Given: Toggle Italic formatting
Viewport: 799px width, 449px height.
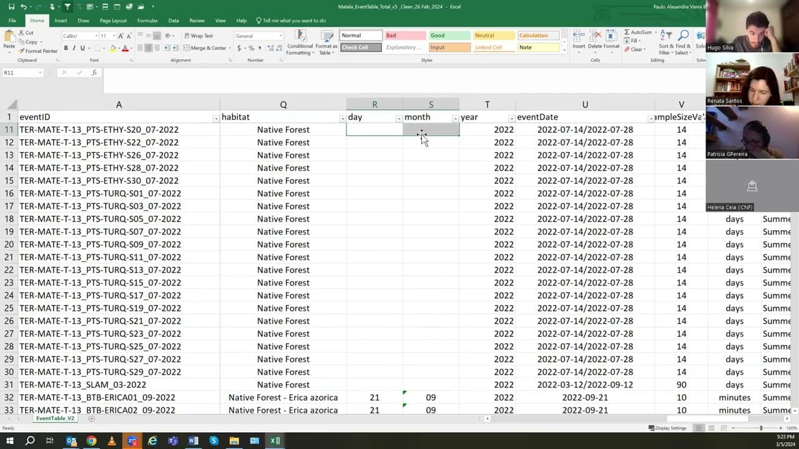Looking at the screenshot, I should tap(74, 48).
